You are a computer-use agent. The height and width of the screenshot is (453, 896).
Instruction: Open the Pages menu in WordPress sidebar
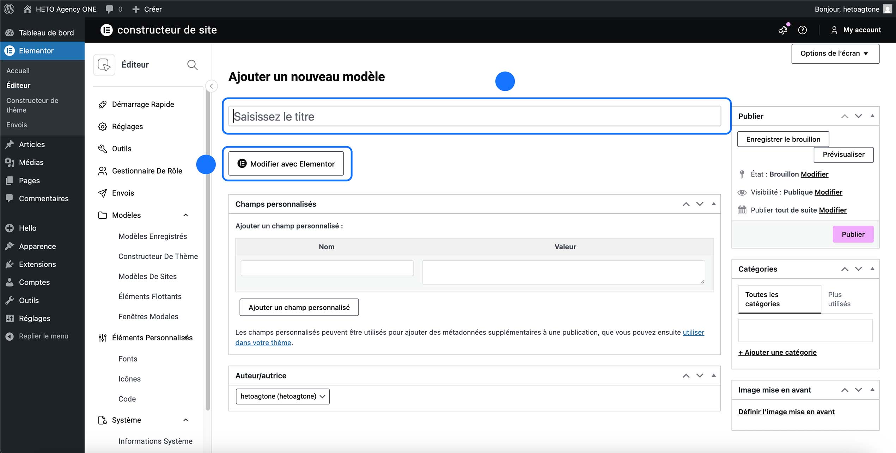tap(30, 180)
